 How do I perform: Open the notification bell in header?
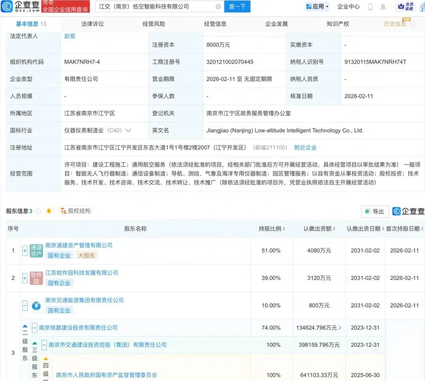click(383, 7)
